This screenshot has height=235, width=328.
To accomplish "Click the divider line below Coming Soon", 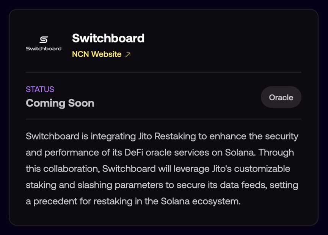I will point(163,119).
